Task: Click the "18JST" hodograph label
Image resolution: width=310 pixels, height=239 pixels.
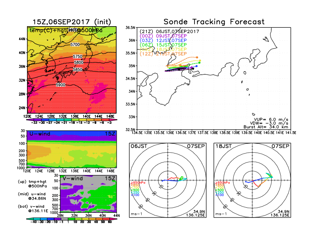Action: pyautogui.click(x=223, y=146)
